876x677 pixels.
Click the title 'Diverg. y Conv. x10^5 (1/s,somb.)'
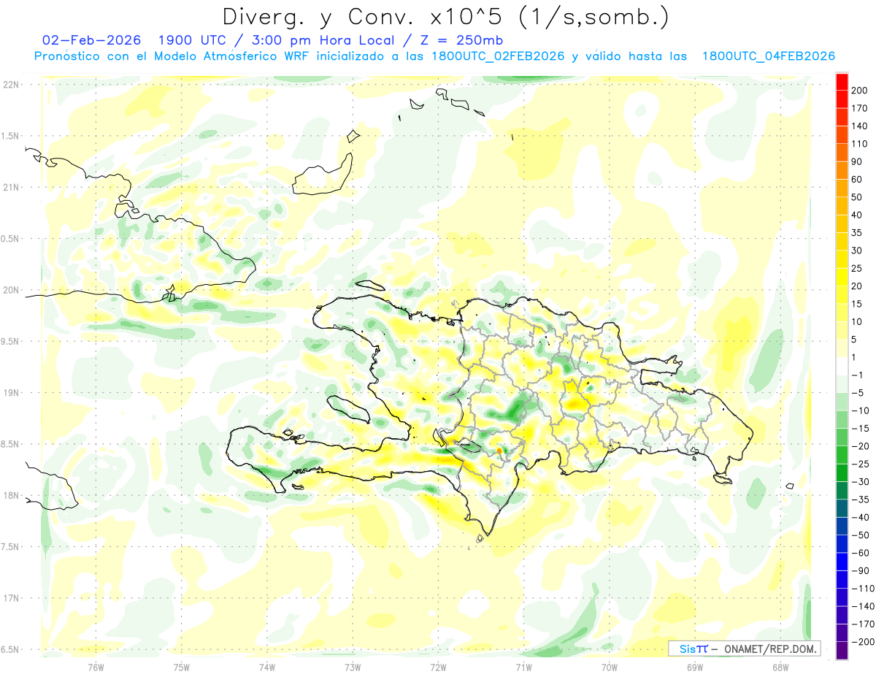445,17
